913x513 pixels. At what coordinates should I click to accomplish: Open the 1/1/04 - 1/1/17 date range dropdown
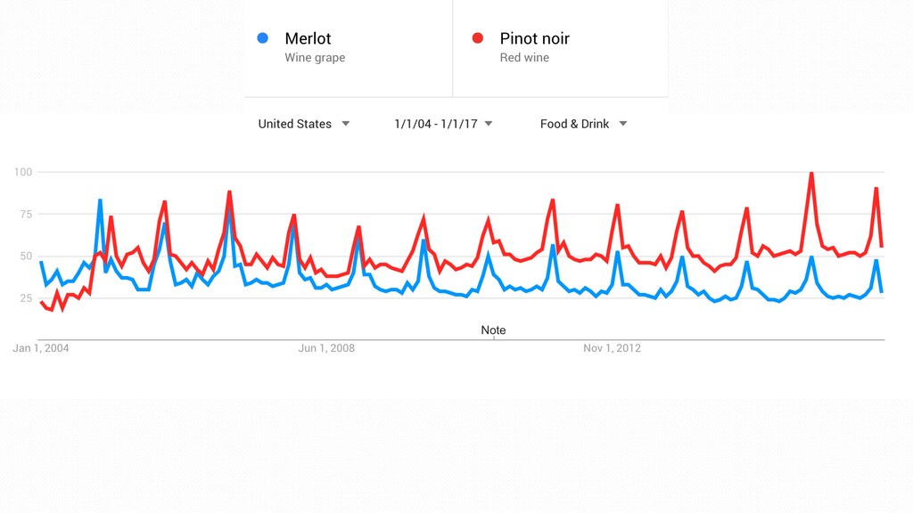(443, 124)
